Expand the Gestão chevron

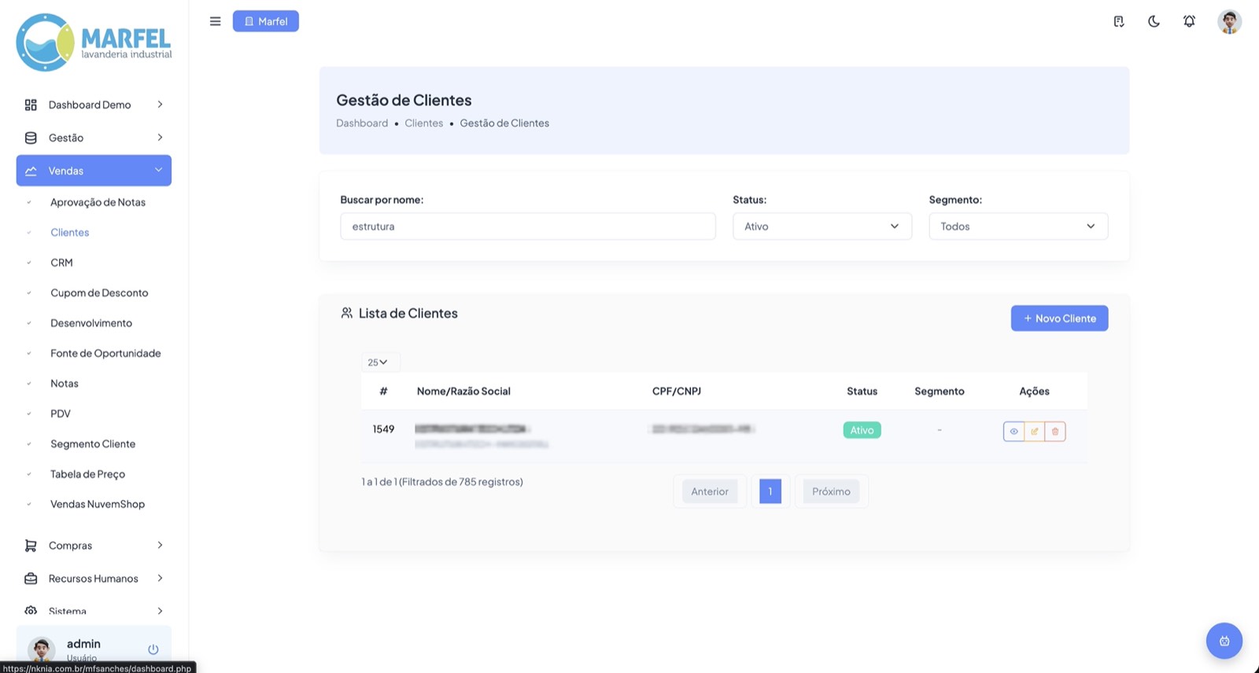coord(160,138)
